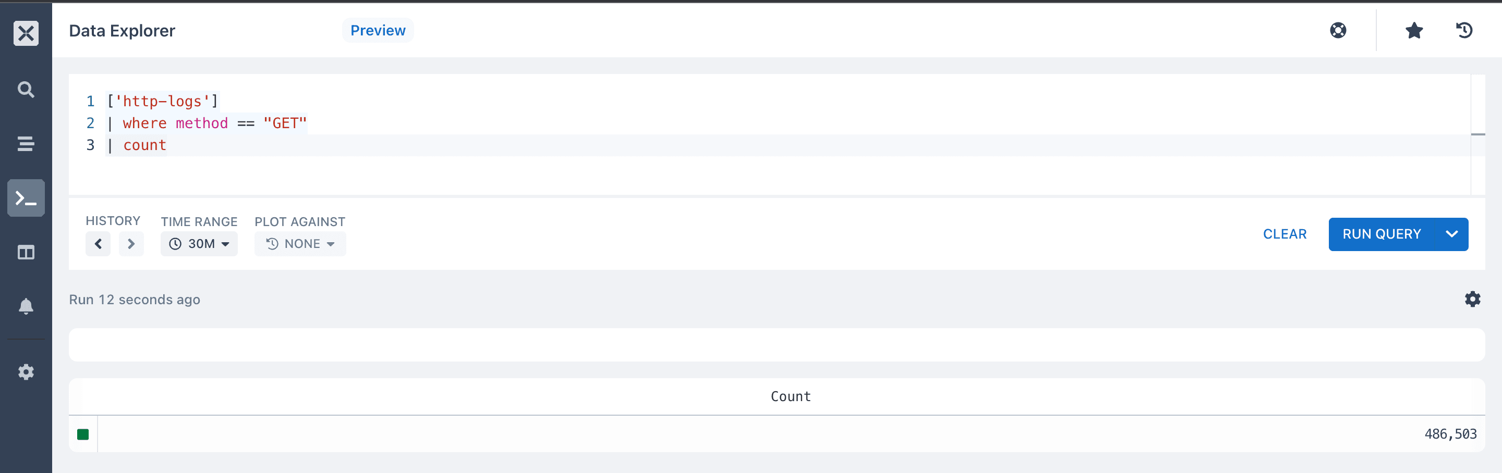Click the Axiom logo in the sidebar
This screenshot has height=473, width=1502.
(26, 33)
